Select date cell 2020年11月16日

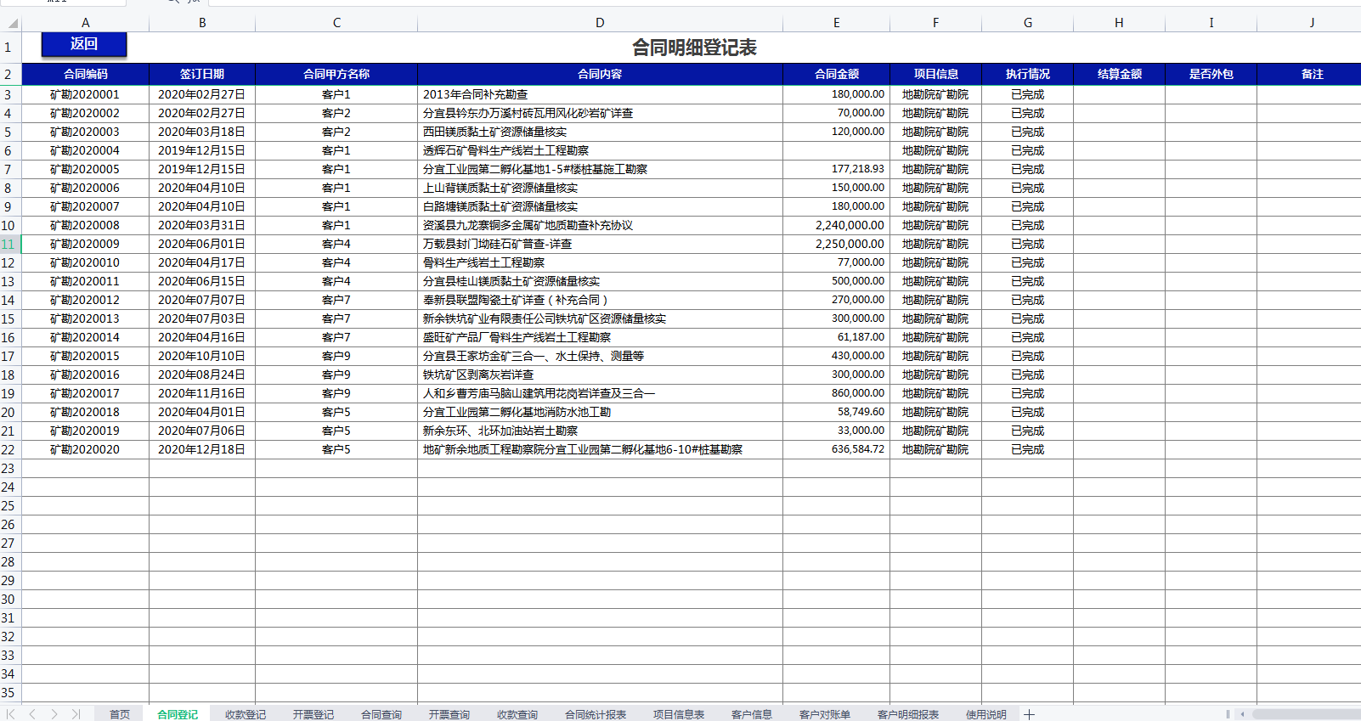(x=202, y=393)
